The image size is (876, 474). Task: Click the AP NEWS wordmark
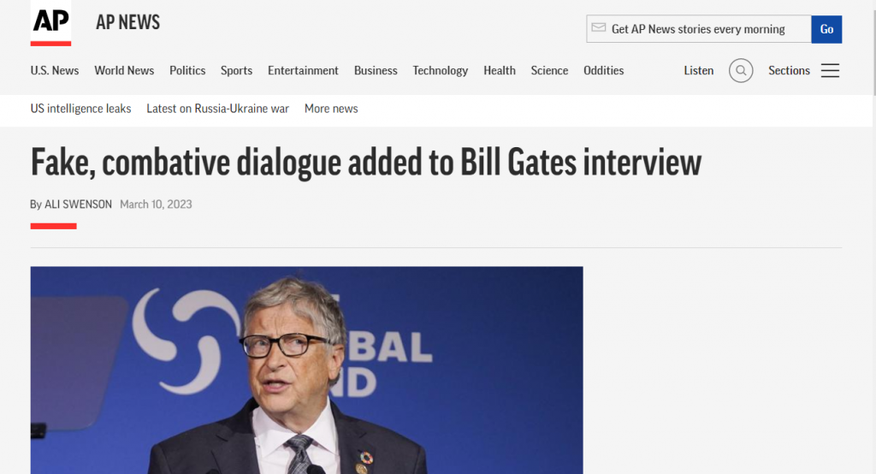(x=128, y=22)
